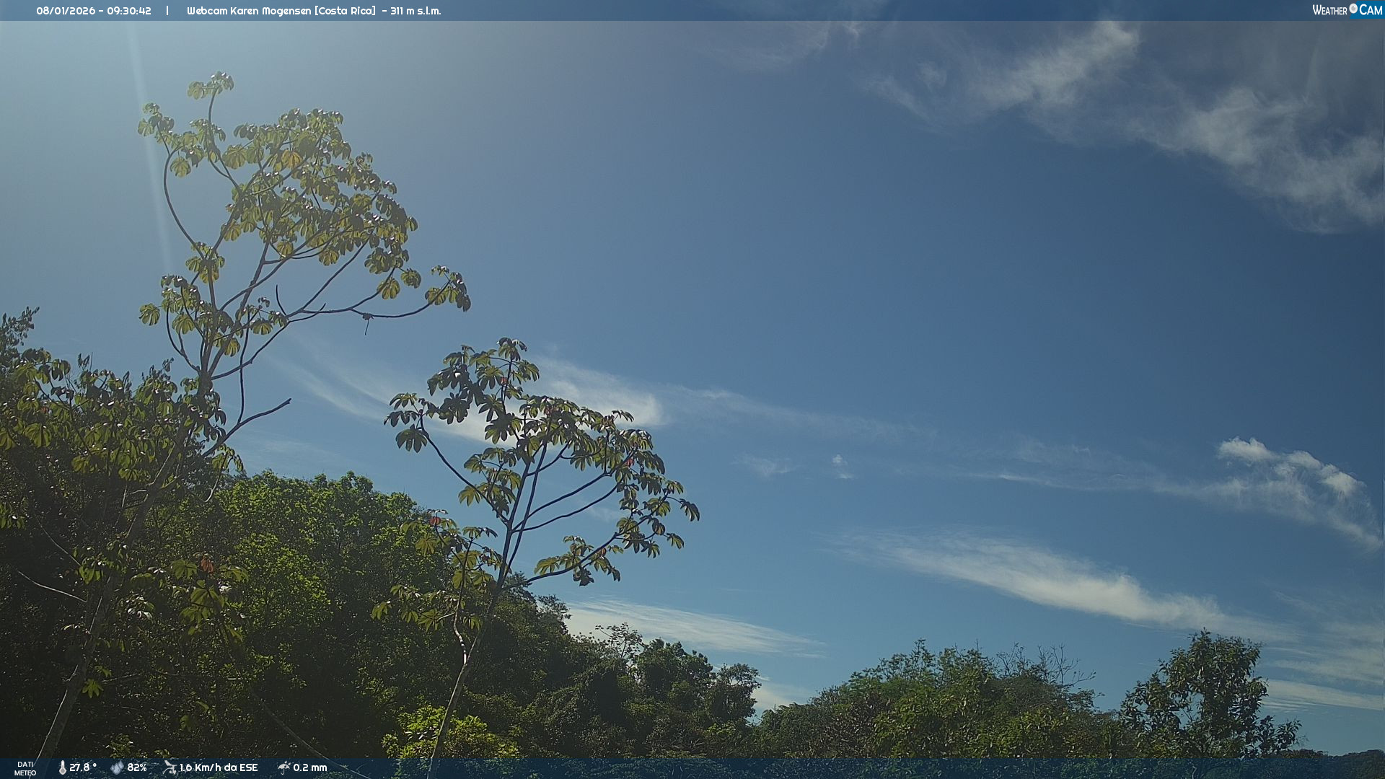Click the 09:30:42 timestamp
The height and width of the screenshot is (779, 1385).
click(x=129, y=11)
